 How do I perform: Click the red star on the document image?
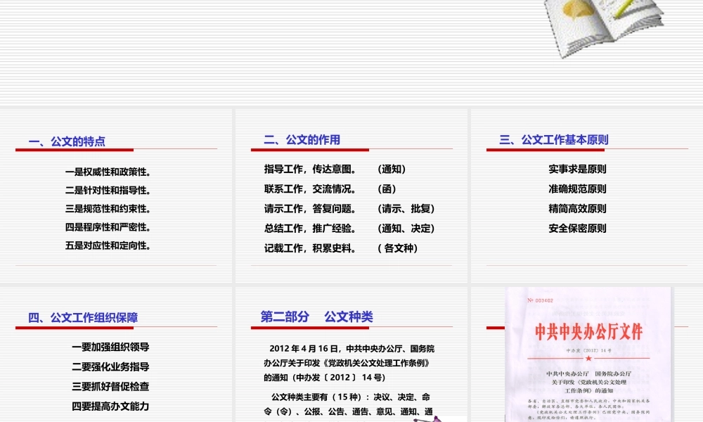tap(589, 358)
